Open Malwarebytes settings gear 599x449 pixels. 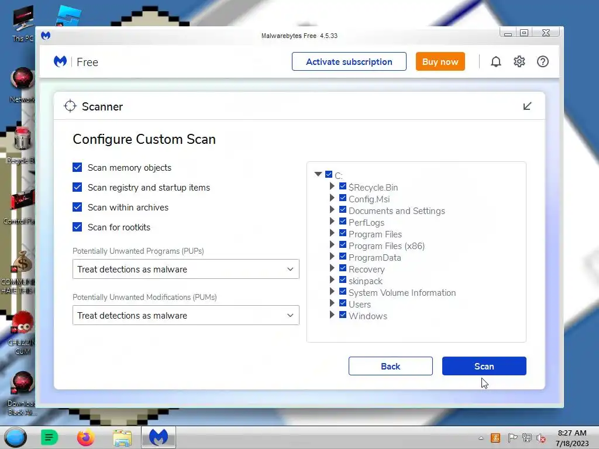[519, 61]
